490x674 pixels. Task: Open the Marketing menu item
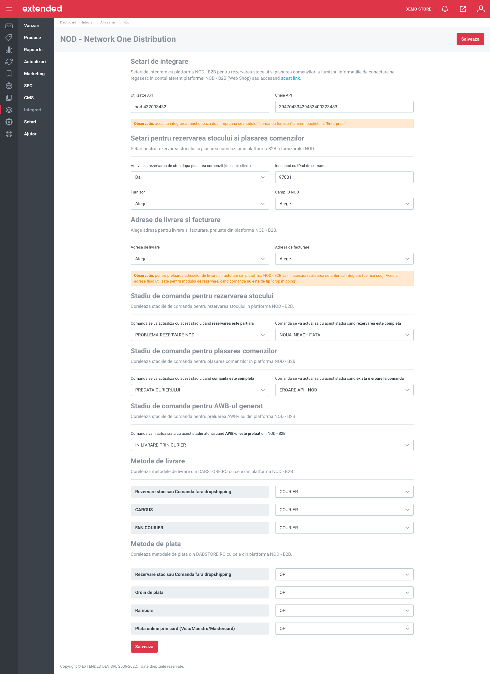(x=34, y=74)
